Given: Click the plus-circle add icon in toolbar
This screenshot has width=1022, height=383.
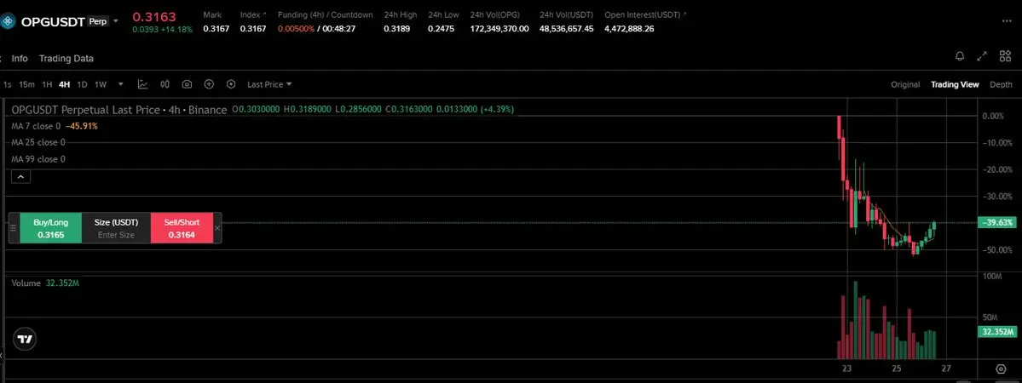Looking at the screenshot, I should tap(209, 84).
